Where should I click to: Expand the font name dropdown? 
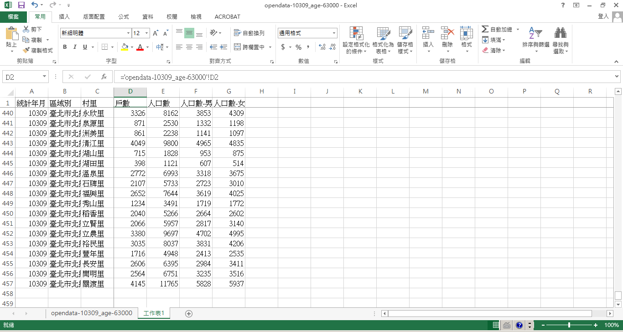[128, 33]
